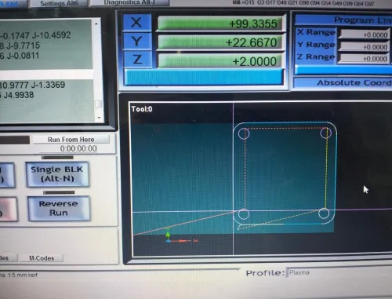Click the Absolute Coord label
The height and width of the screenshot is (299, 392).
tap(354, 82)
